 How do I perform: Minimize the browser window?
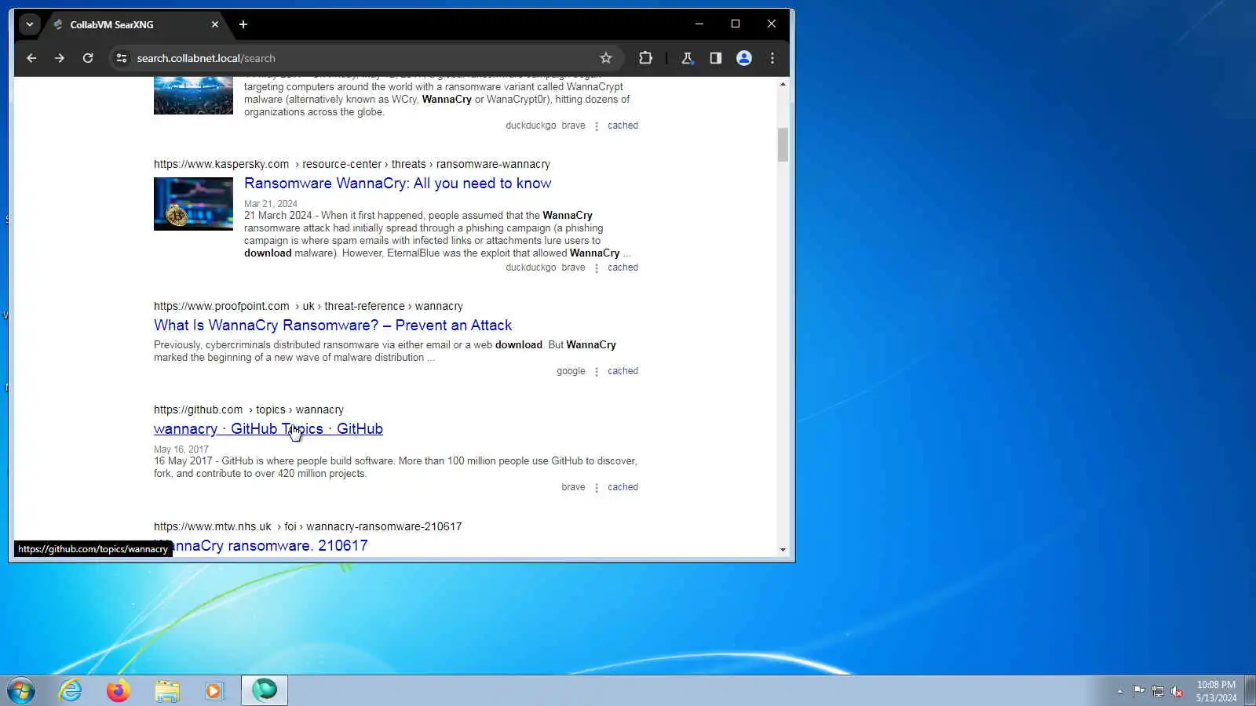[699, 24]
